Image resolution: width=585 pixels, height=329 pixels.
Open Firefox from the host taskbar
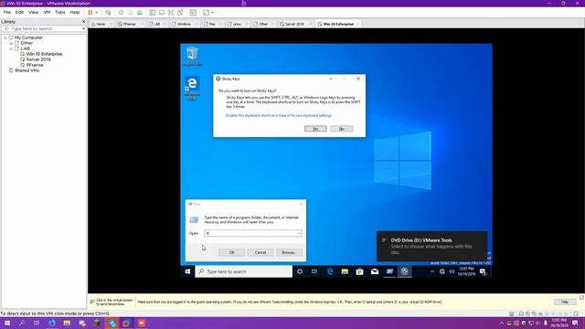tap(52, 323)
